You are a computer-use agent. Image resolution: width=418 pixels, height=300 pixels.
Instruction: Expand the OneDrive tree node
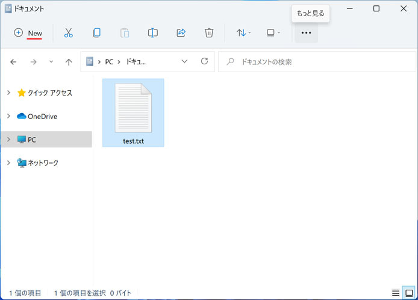click(x=8, y=116)
